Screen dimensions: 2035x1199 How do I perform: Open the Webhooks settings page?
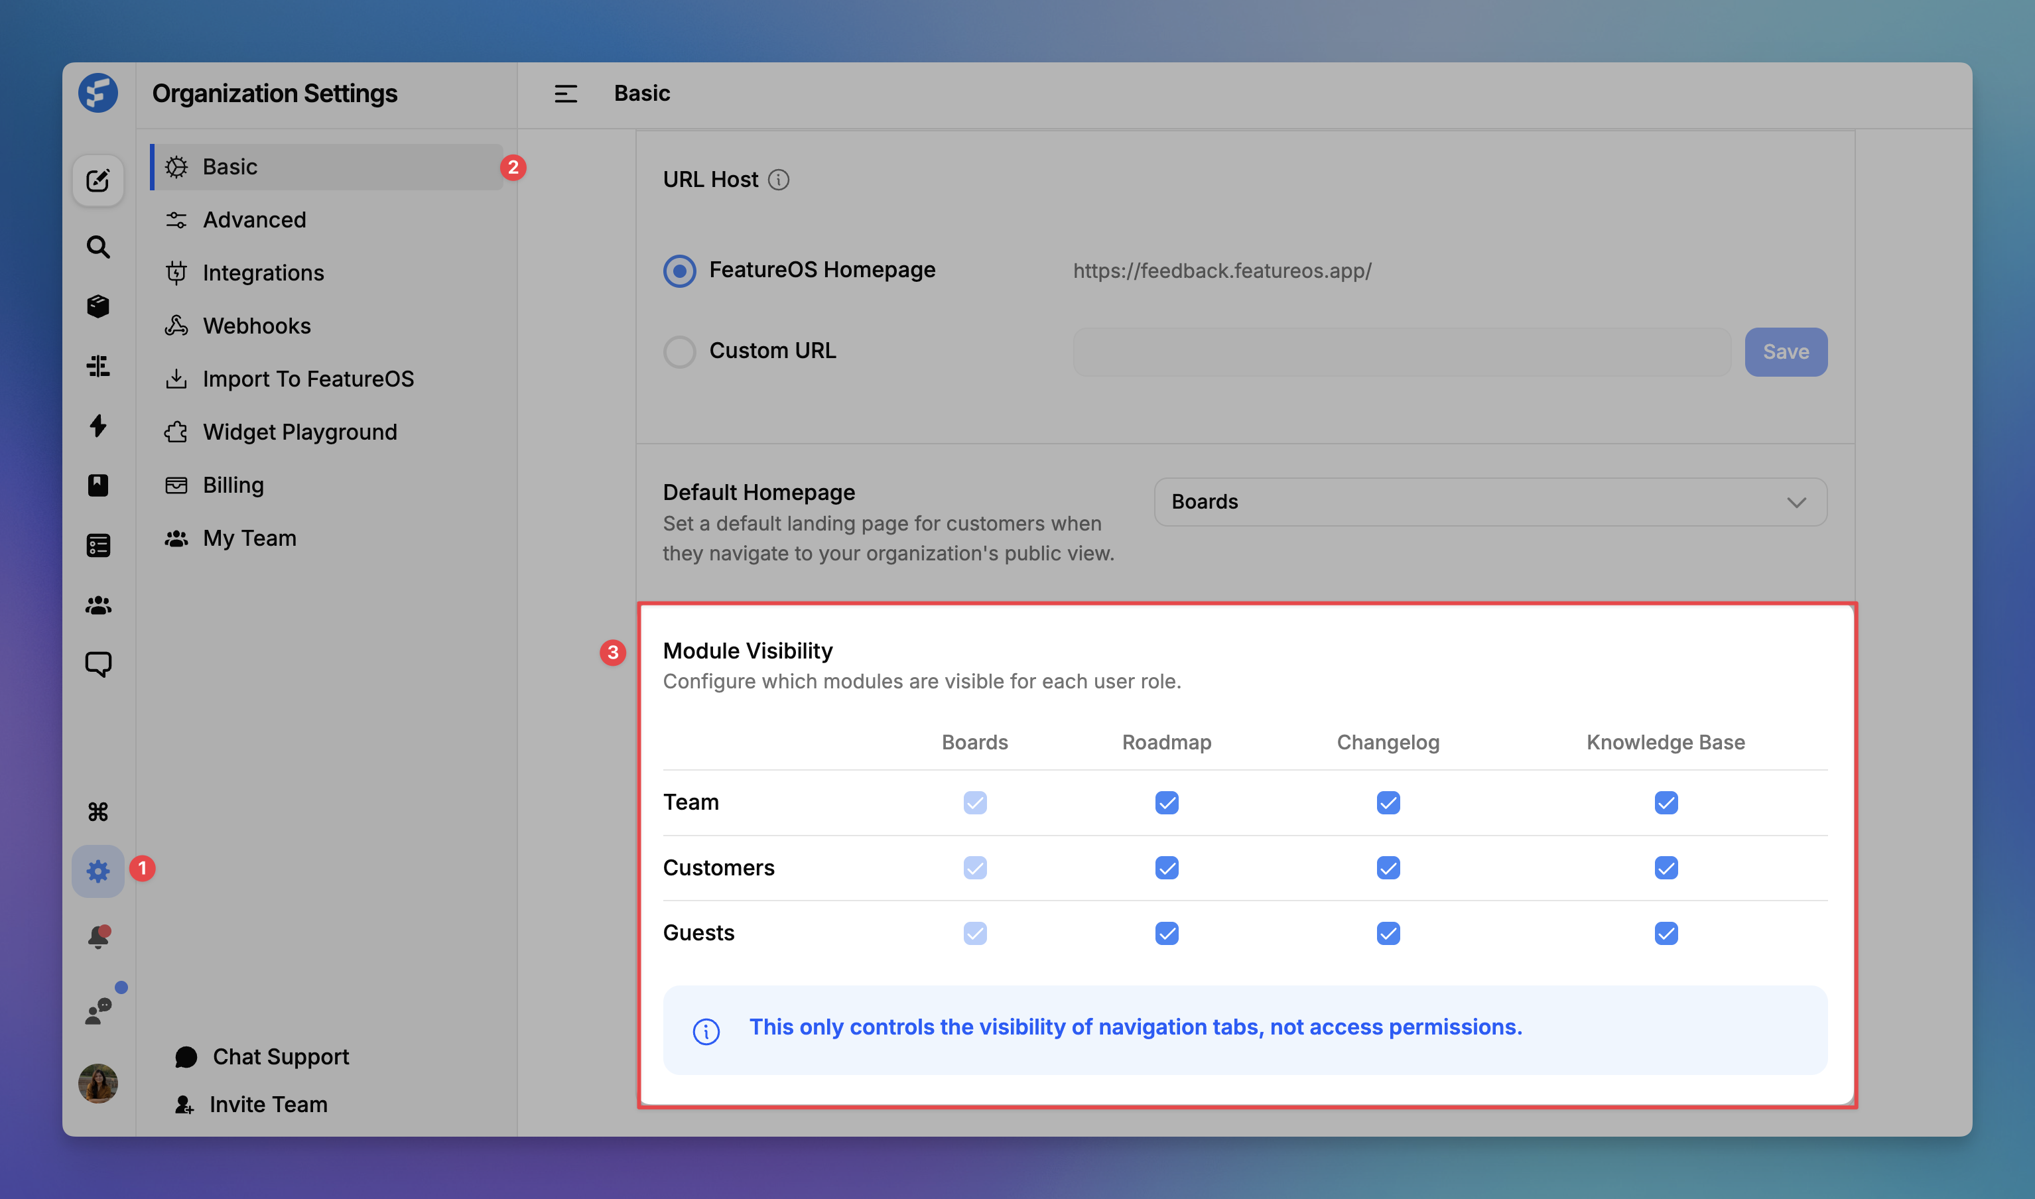click(x=327, y=326)
